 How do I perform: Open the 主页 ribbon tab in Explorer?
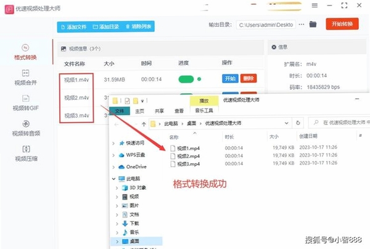139,111
